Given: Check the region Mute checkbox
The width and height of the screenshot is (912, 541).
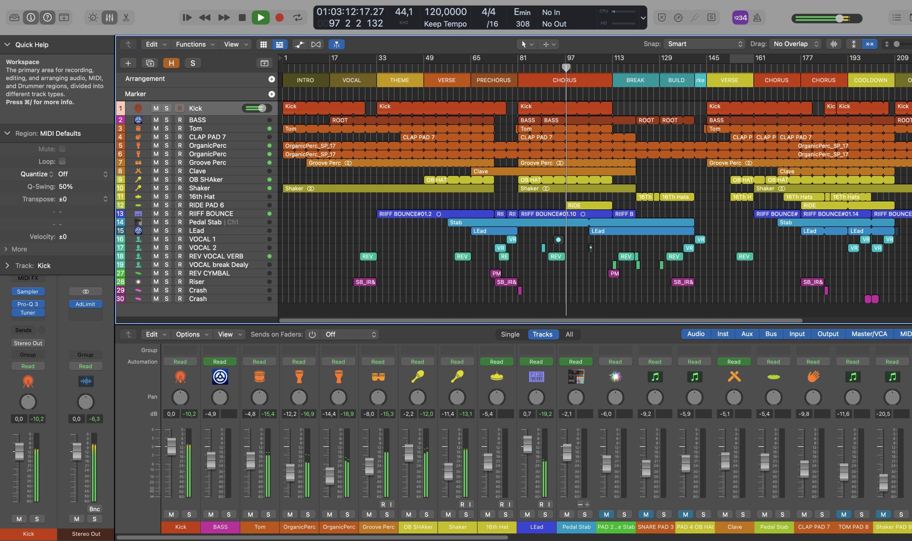Looking at the screenshot, I should point(62,149).
